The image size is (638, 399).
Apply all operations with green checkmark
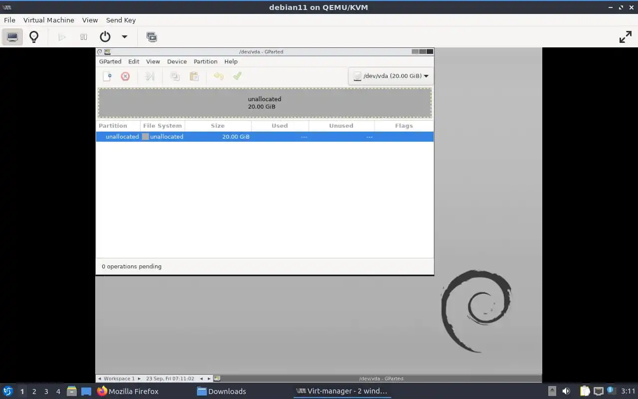(237, 76)
